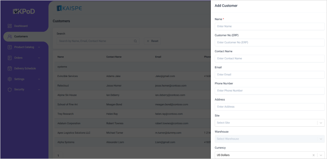
Task: Click the ian.deberry@contoso.com email cell
Action: 170,95
